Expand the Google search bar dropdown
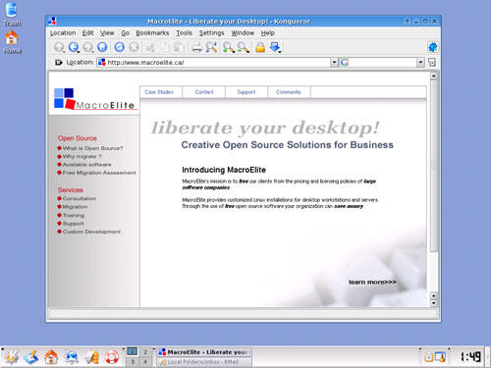Screen dimensions: 491x368 [421, 62]
